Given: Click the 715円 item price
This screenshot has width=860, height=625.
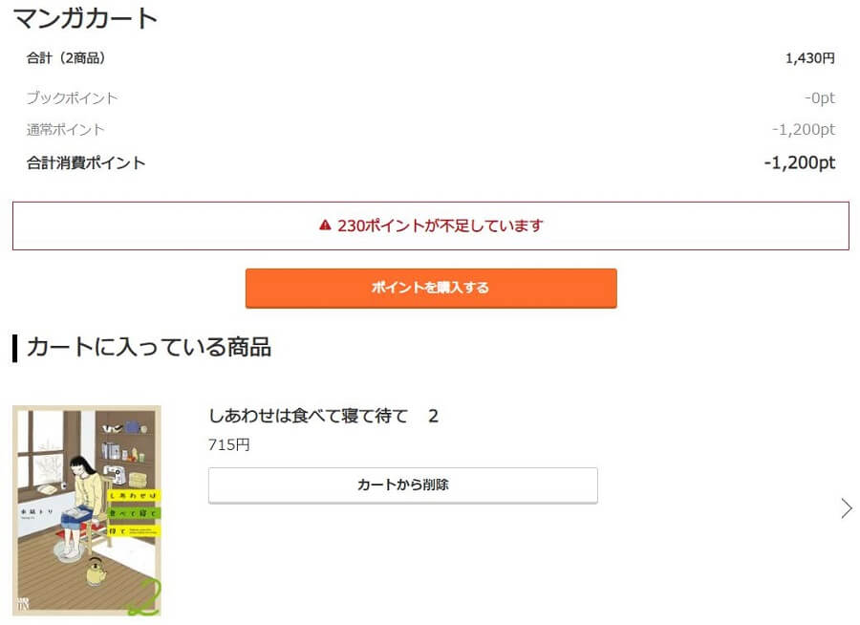Looking at the screenshot, I should click(x=228, y=445).
